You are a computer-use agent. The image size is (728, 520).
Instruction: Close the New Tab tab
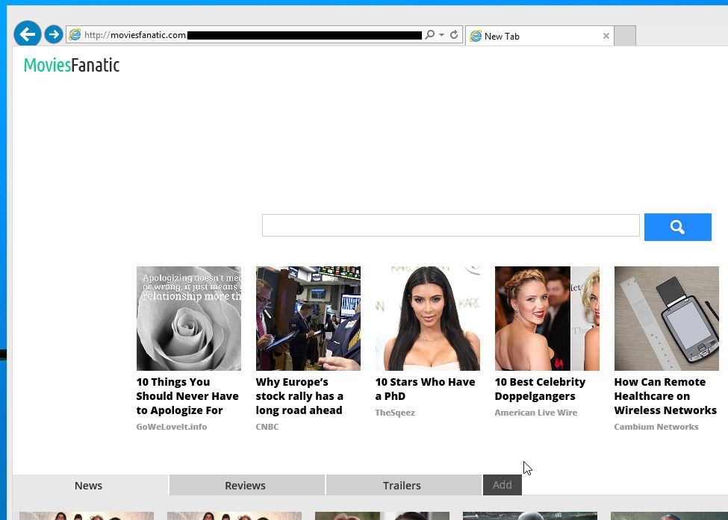pyautogui.click(x=606, y=36)
